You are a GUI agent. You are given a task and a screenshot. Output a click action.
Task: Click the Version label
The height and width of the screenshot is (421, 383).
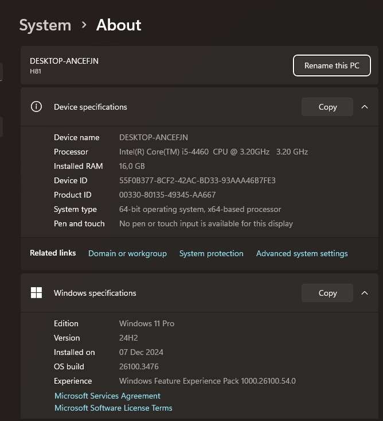click(x=67, y=338)
